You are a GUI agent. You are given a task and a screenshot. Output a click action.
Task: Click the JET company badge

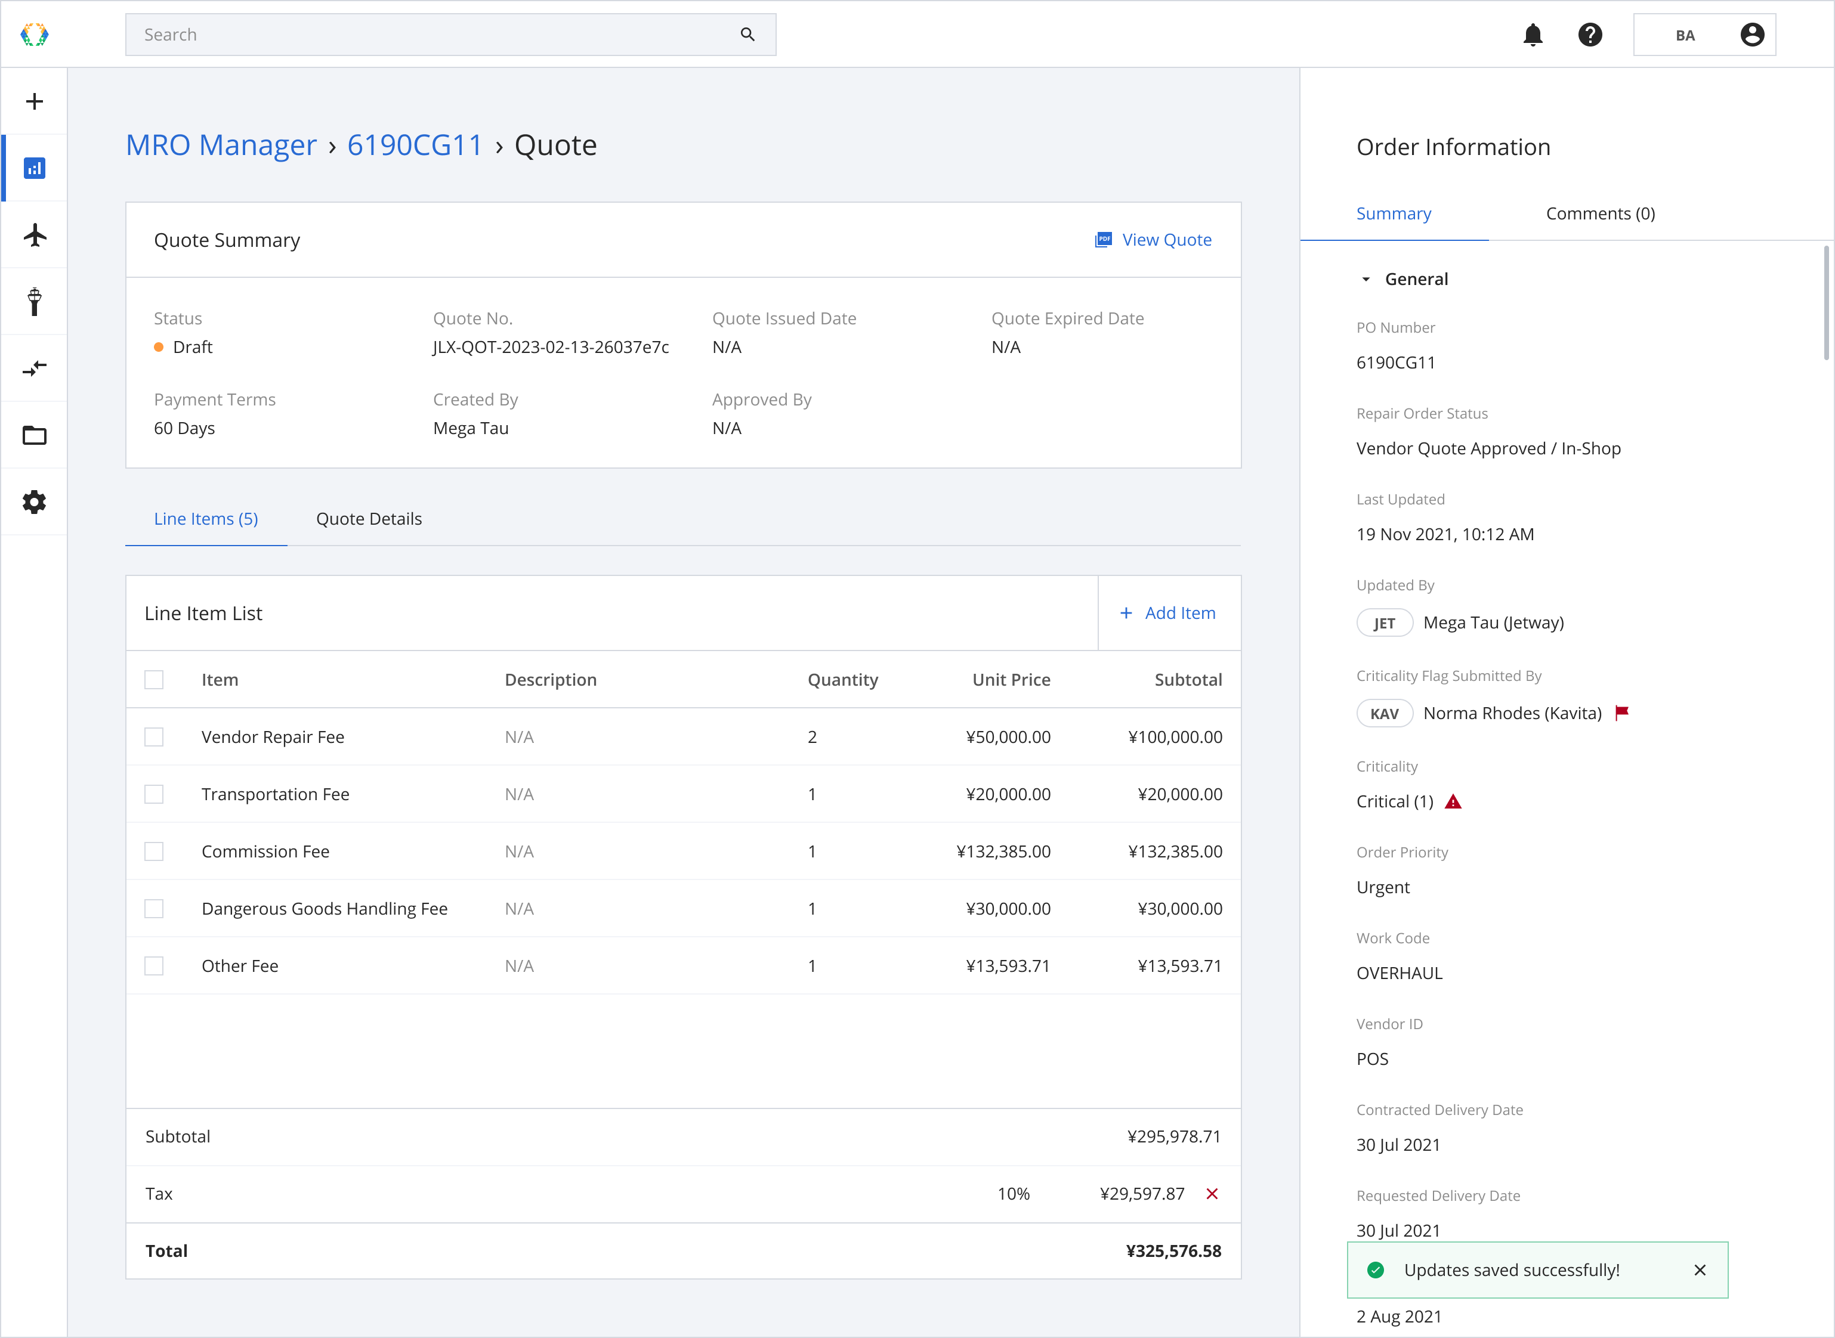point(1385,623)
